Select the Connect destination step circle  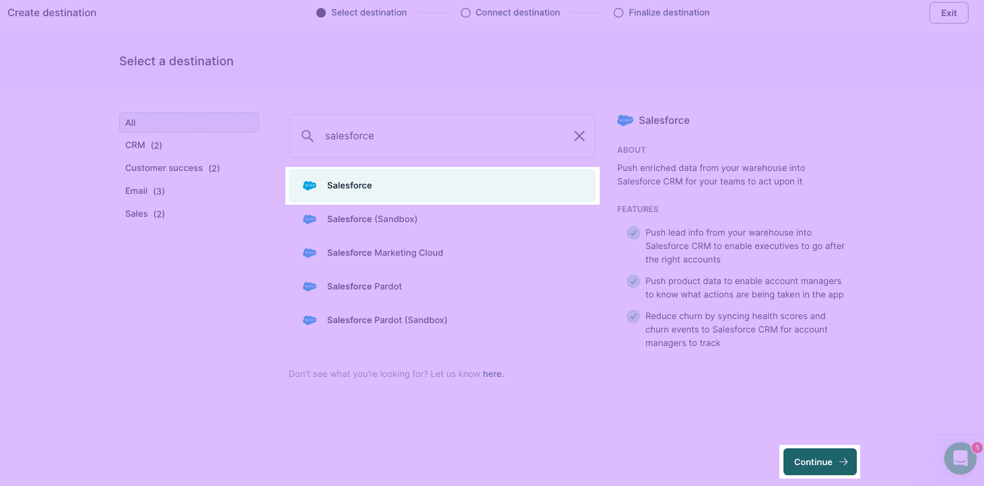click(x=466, y=12)
